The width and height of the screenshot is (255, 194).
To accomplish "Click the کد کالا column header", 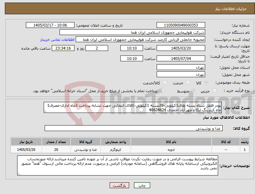I will 226,142.
